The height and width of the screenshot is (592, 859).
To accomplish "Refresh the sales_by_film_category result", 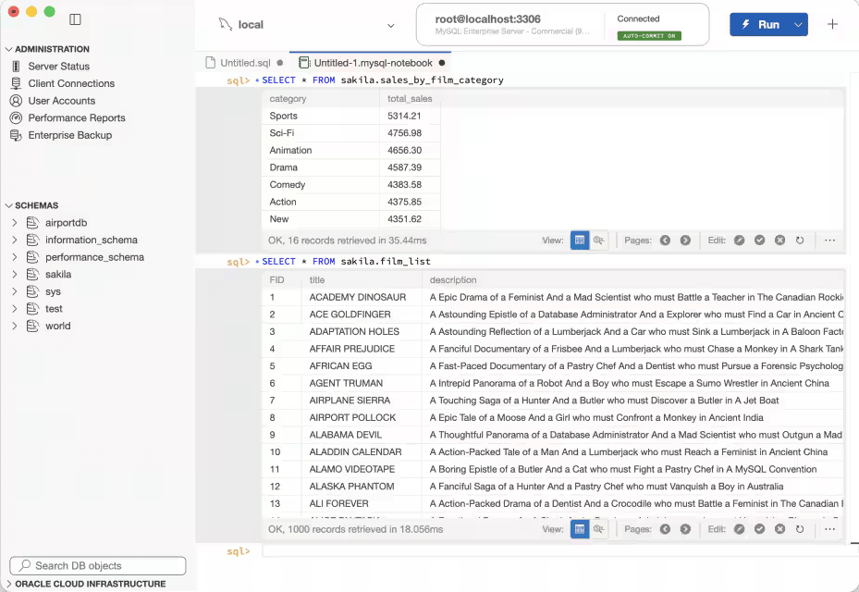I will 800,240.
